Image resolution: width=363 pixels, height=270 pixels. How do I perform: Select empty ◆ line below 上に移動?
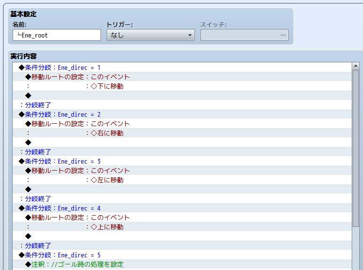point(182,236)
